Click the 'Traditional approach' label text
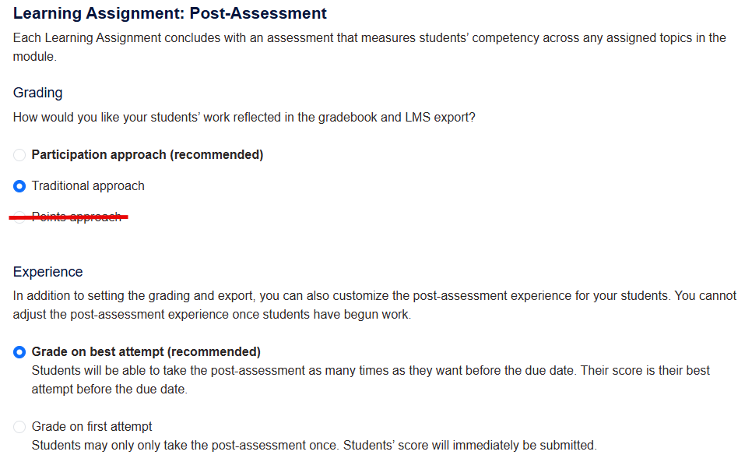The image size is (745, 462). coord(88,186)
